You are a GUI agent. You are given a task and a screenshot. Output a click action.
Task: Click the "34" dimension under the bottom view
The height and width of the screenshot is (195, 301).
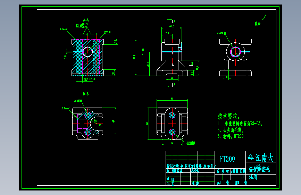(172, 143)
